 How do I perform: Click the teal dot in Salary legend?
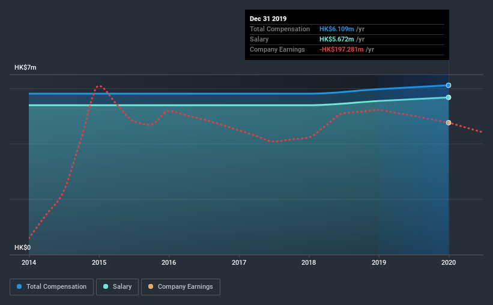pyautogui.click(x=106, y=286)
